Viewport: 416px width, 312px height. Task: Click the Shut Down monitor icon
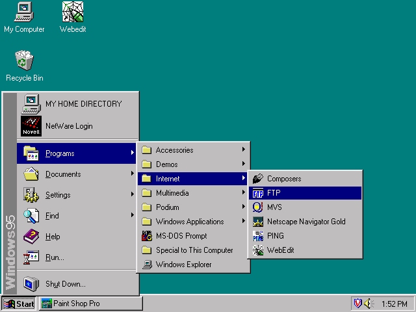(x=31, y=284)
